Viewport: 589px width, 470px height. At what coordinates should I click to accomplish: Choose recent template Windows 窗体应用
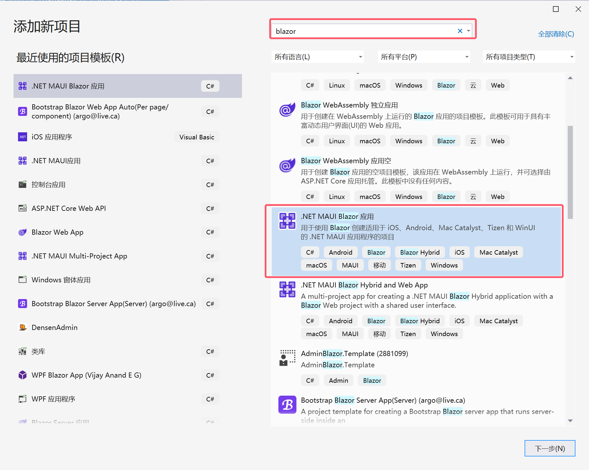pos(128,280)
